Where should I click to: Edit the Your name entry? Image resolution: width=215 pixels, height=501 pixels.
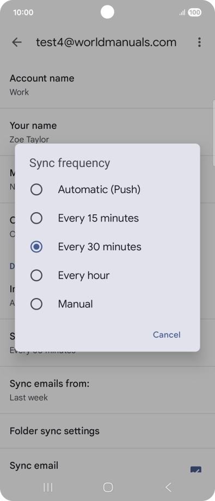pyautogui.click(x=108, y=132)
